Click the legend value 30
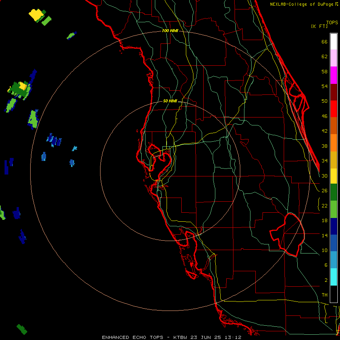The image size is (340, 340). point(325,176)
